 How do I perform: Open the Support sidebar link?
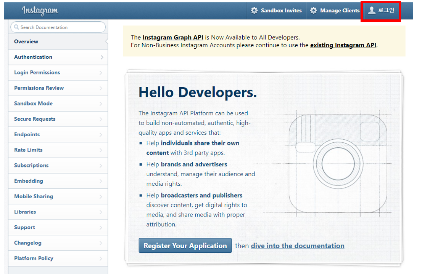pyautogui.click(x=58, y=228)
